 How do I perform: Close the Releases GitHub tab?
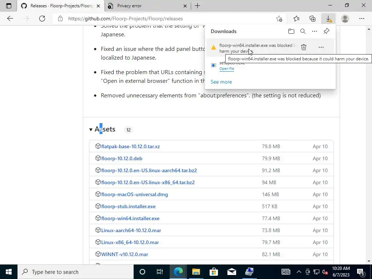pos(98,6)
